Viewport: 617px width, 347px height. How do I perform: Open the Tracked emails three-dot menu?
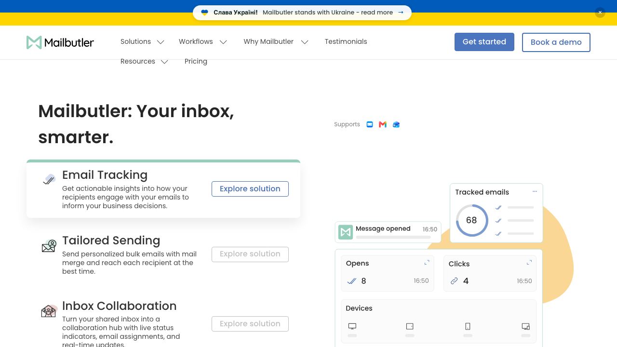pyautogui.click(x=535, y=191)
